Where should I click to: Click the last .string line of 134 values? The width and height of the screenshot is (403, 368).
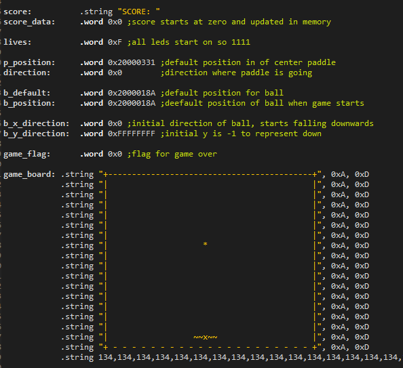click(232, 358)
